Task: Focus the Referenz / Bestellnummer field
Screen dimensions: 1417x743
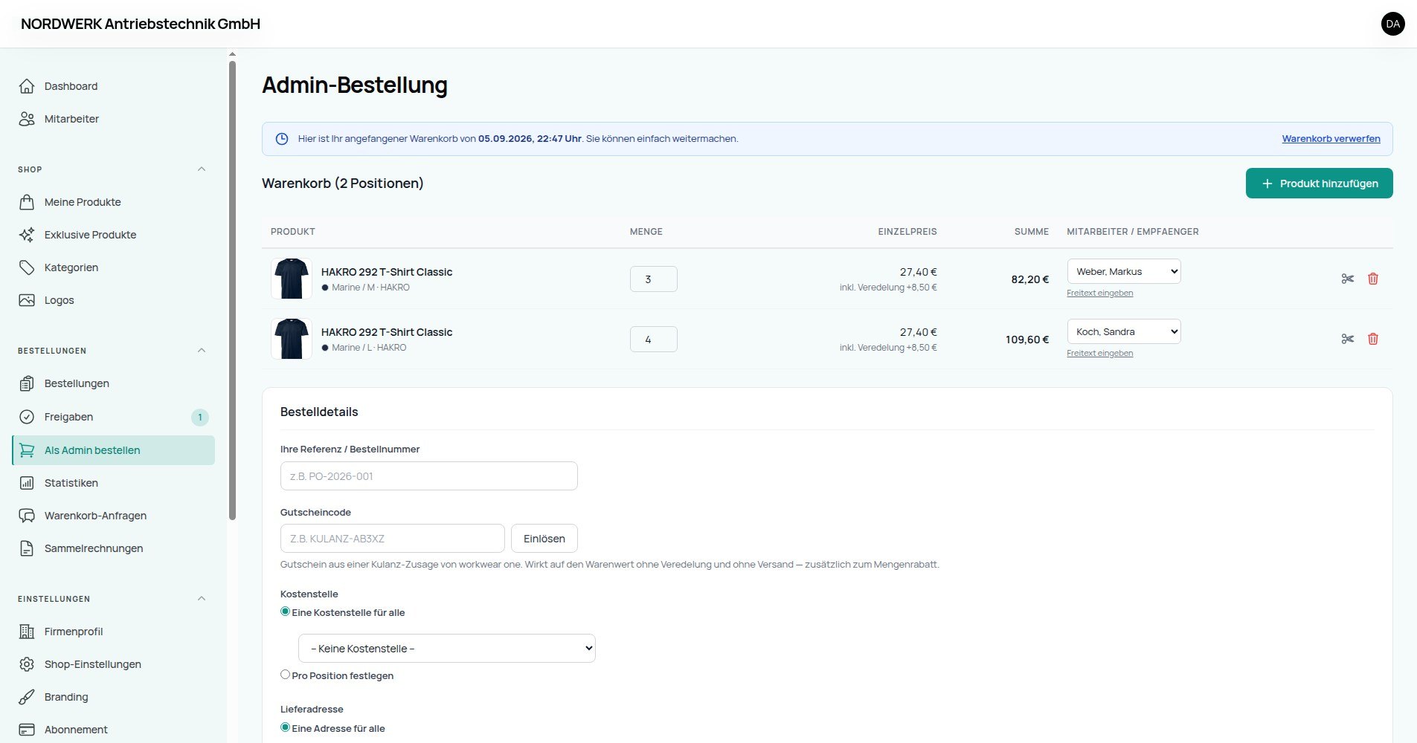Action: 429,476
